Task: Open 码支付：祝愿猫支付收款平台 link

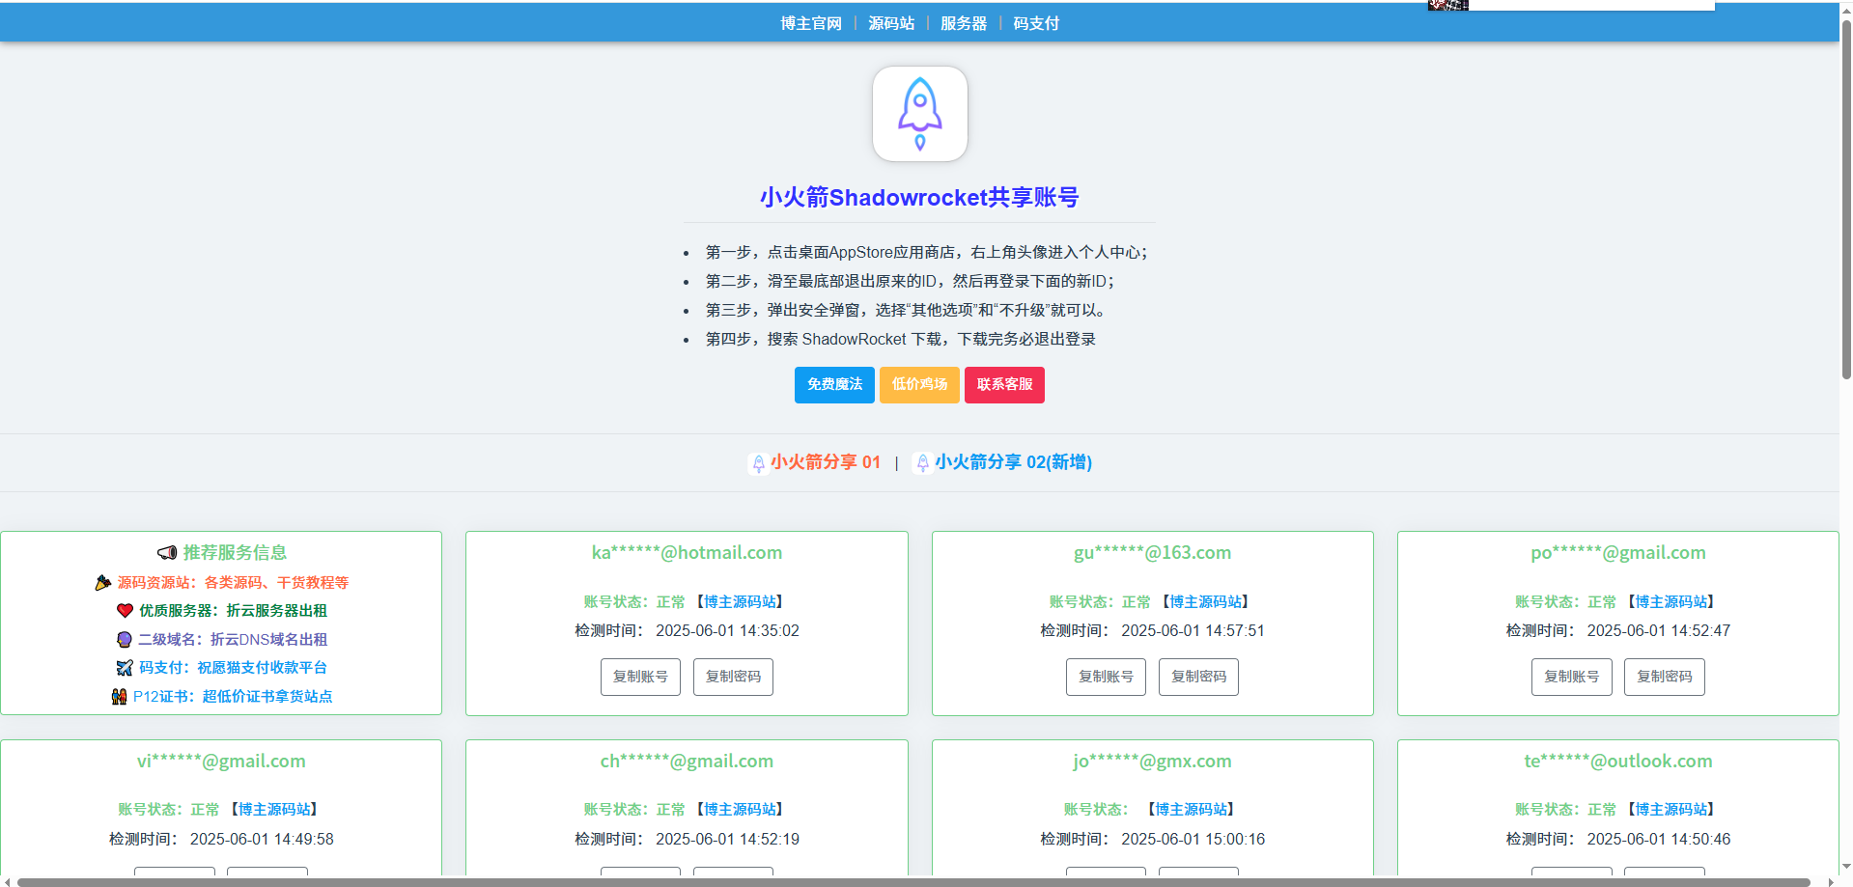Action: pyautogui.click(x=233, y=668)
